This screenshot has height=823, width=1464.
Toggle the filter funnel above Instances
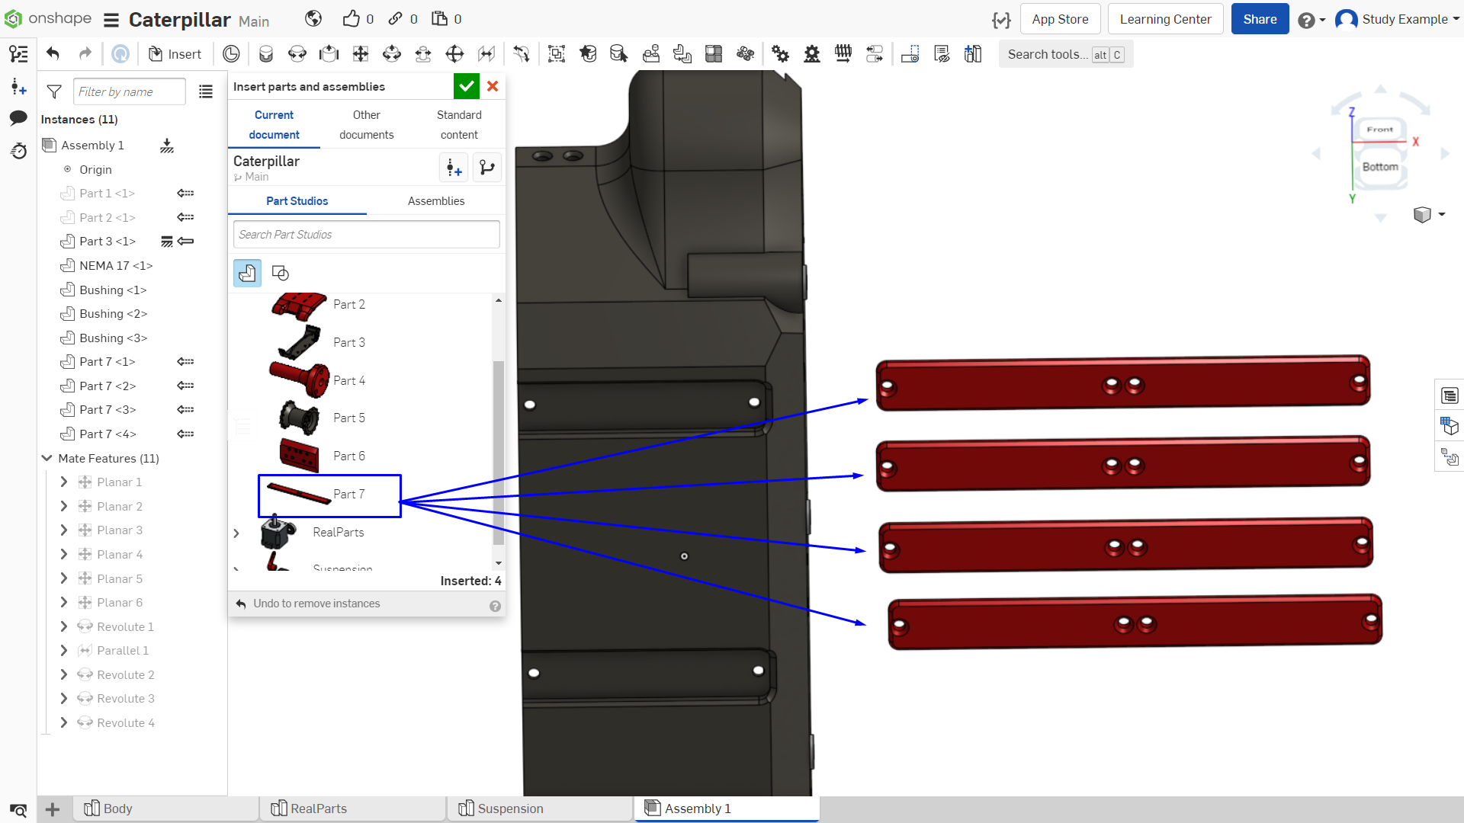(x=54, y=91)
